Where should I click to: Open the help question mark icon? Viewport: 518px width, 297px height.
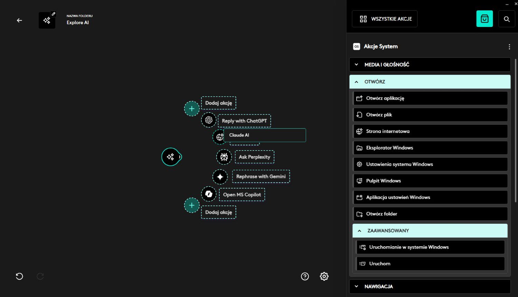305,276
